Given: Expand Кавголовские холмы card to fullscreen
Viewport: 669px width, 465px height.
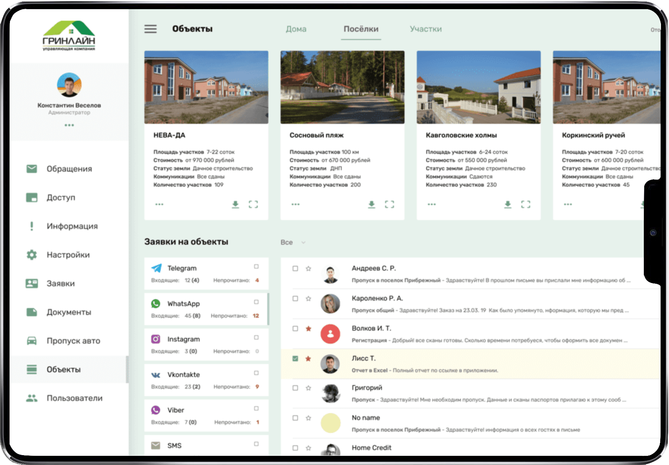Looking at the screenshot, I should (526, 204).
